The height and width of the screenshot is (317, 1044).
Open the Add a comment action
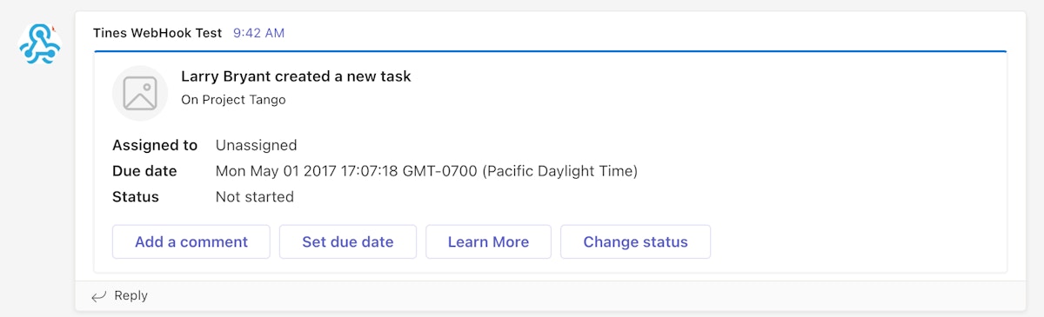tap(191, 242)
